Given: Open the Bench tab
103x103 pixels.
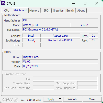Looking at the screenshot, I should click(x=70, y=11).
